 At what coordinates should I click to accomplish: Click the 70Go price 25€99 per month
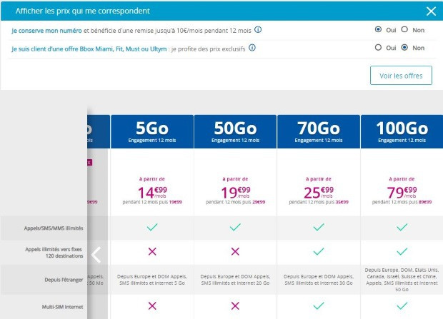click(319, 192)
